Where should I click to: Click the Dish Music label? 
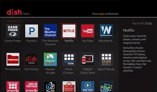pos(32,69)
